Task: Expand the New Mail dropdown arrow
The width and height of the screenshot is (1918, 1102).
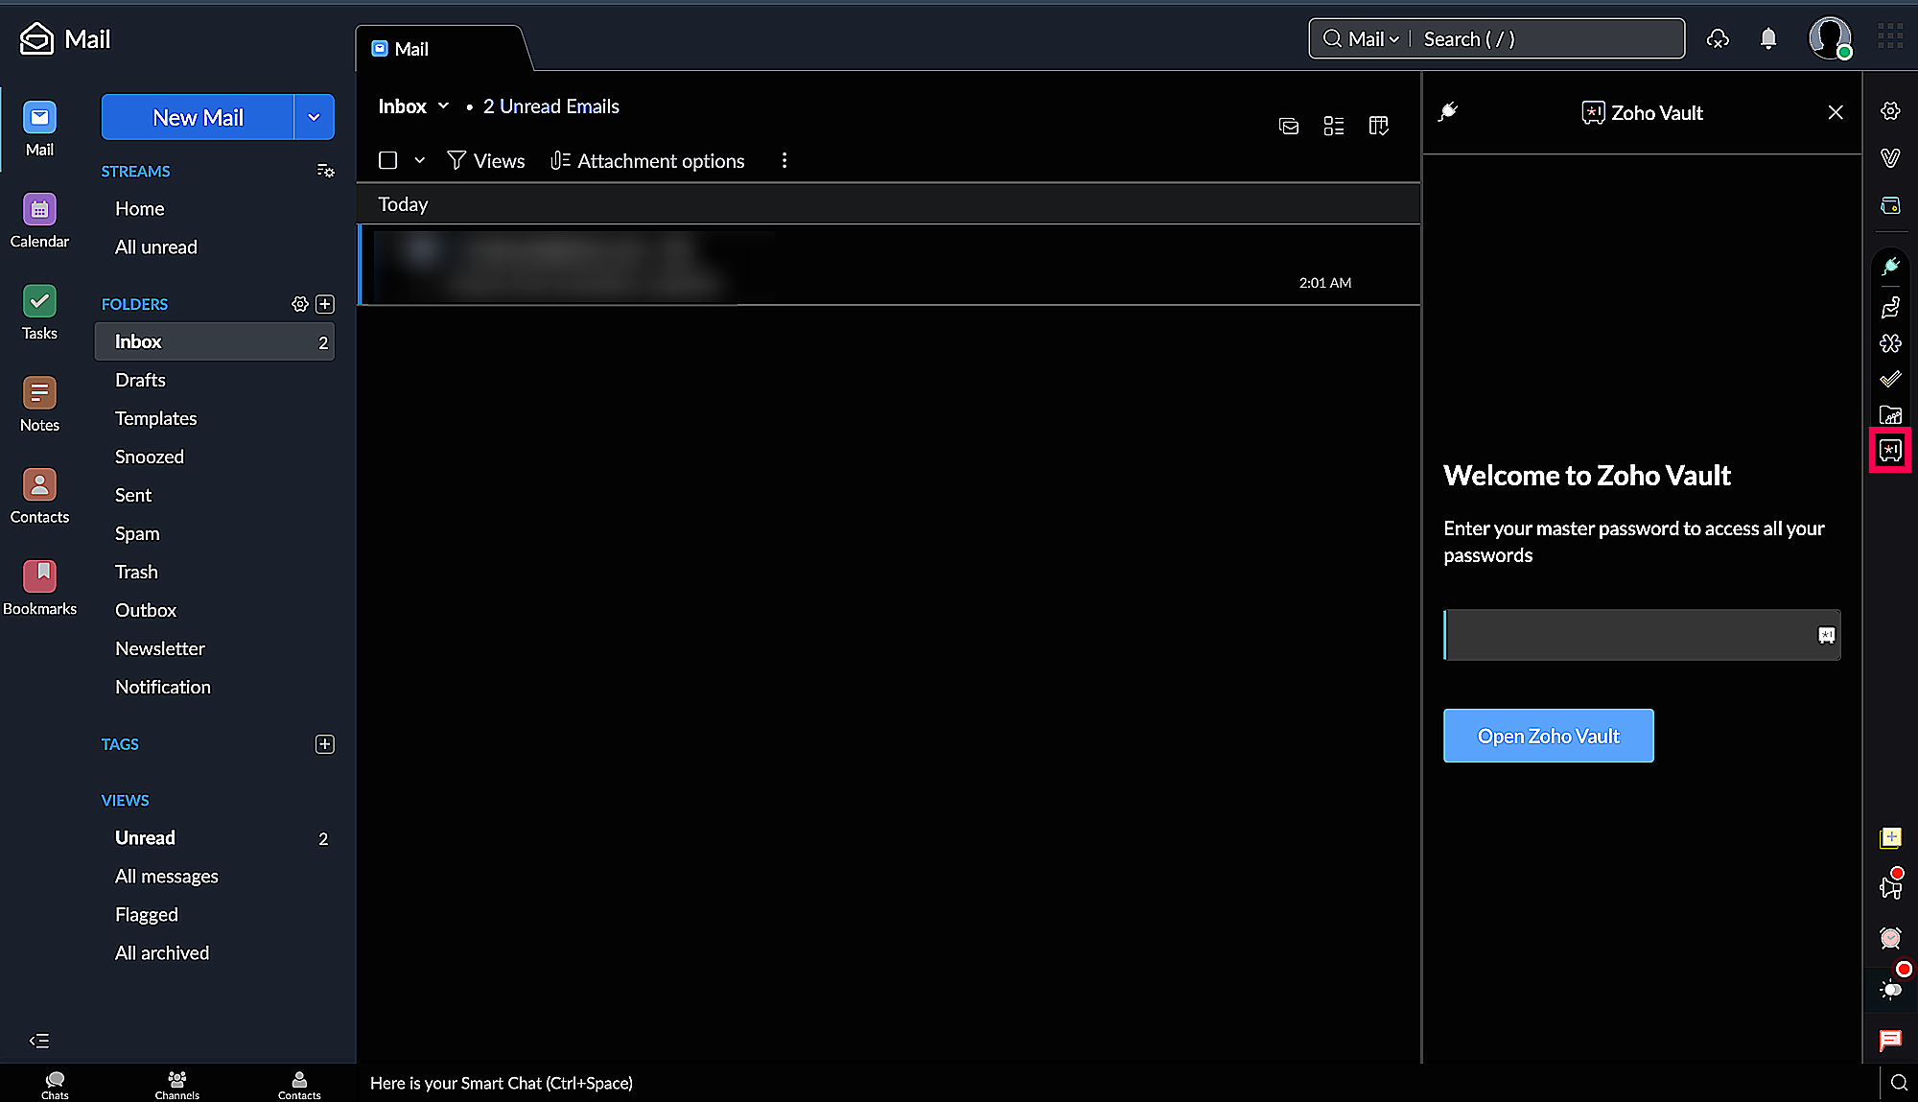Action: [314, 117]
